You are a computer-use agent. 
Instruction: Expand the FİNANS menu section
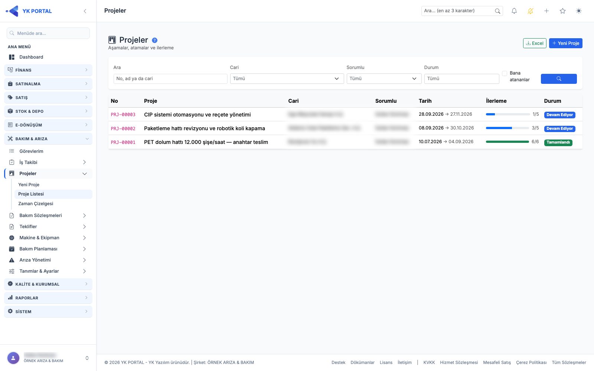48,70
